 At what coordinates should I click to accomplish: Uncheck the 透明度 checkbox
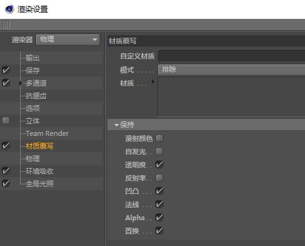(x=159, y=164)
